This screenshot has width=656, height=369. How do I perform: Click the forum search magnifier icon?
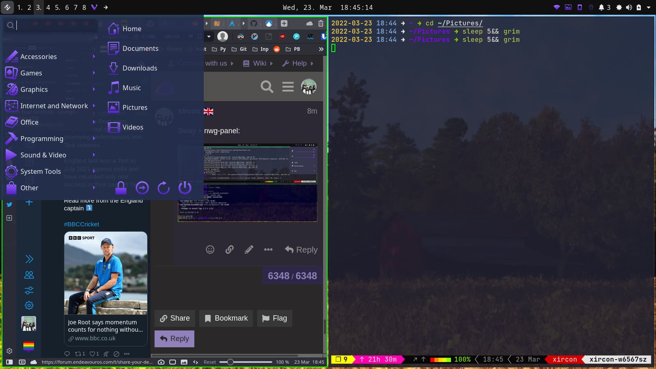tap(267, 87)
